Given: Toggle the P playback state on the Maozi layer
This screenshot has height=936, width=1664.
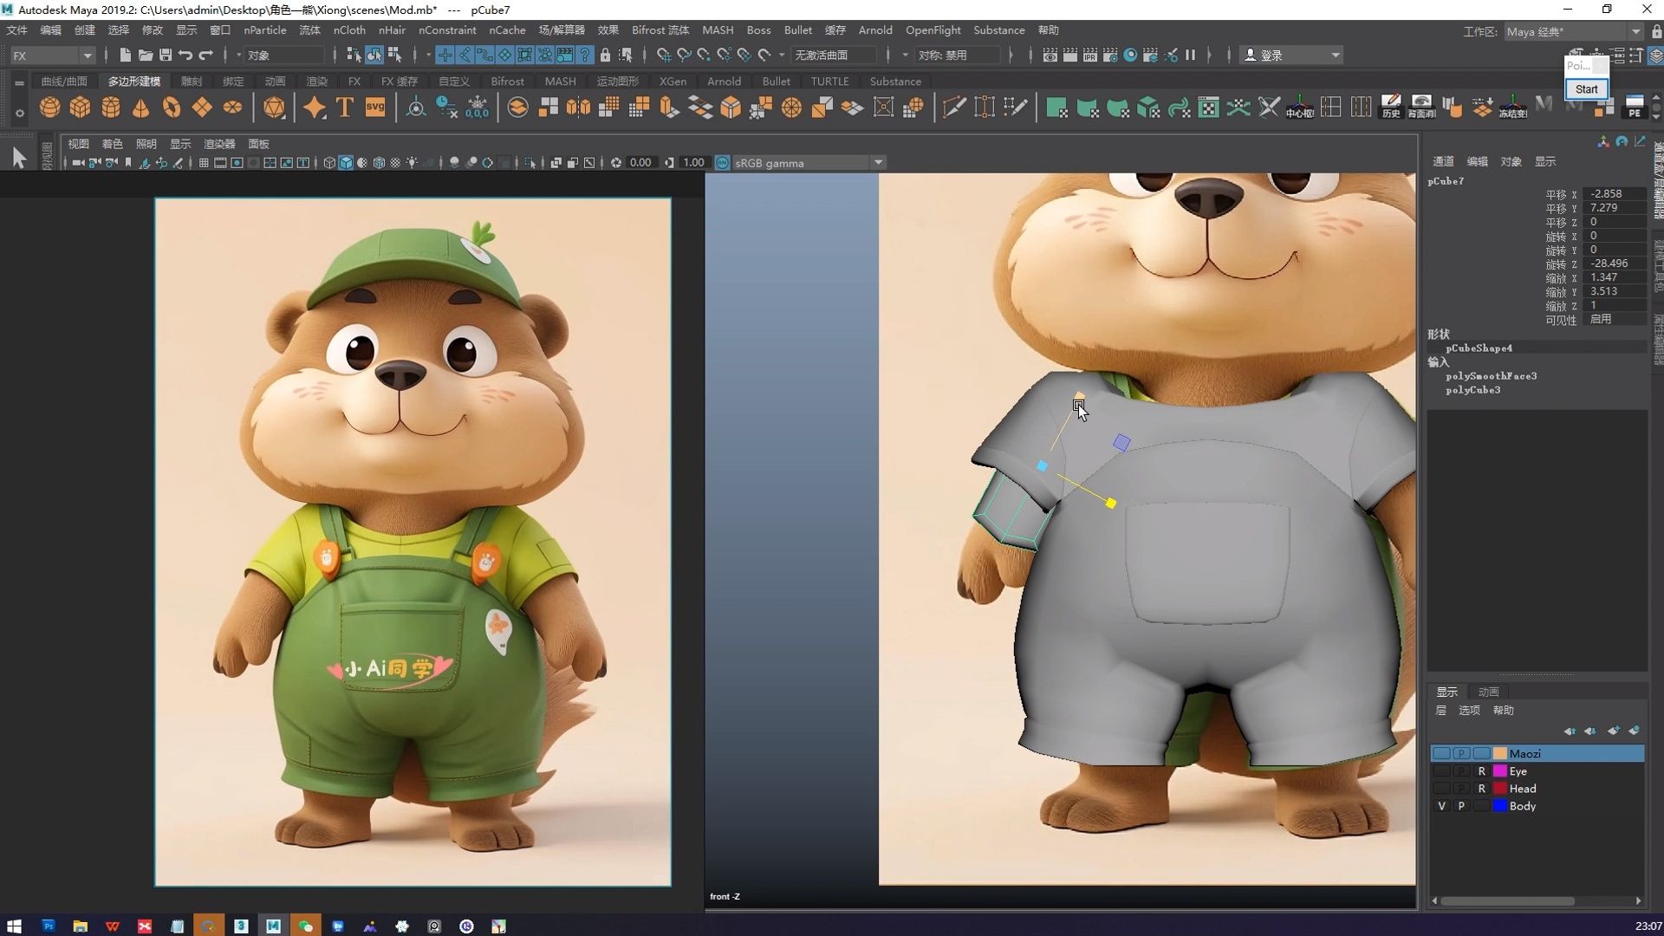Looking at the screenshot, I should [x=1462, y=754].
